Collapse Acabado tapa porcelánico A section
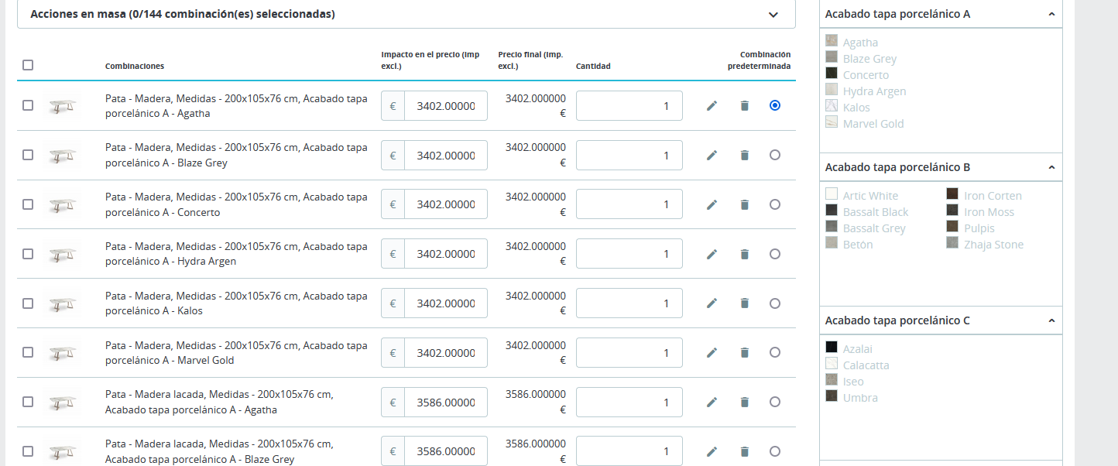The height and width of the screenshot is (466, 1118). point(1051,14)
